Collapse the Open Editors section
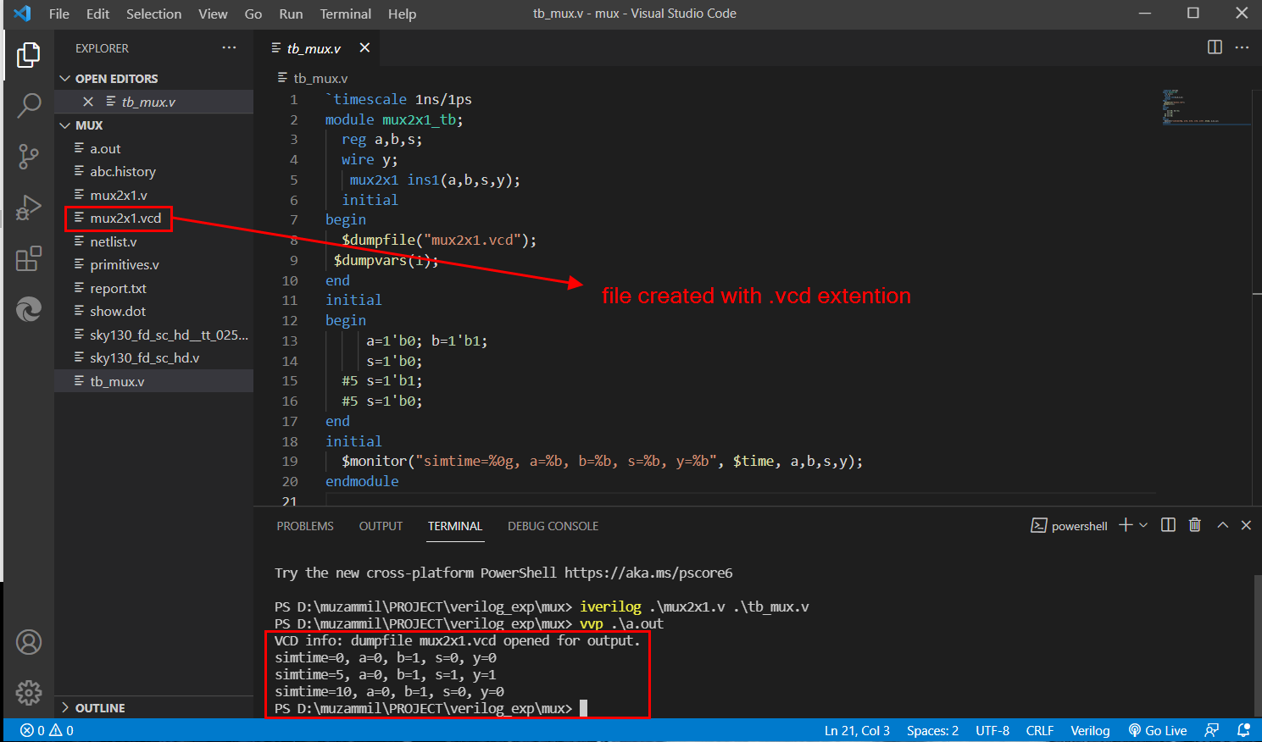1262x742 pixels. tap(108, 78)
